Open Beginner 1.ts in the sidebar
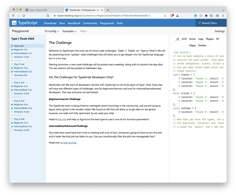 20,50
